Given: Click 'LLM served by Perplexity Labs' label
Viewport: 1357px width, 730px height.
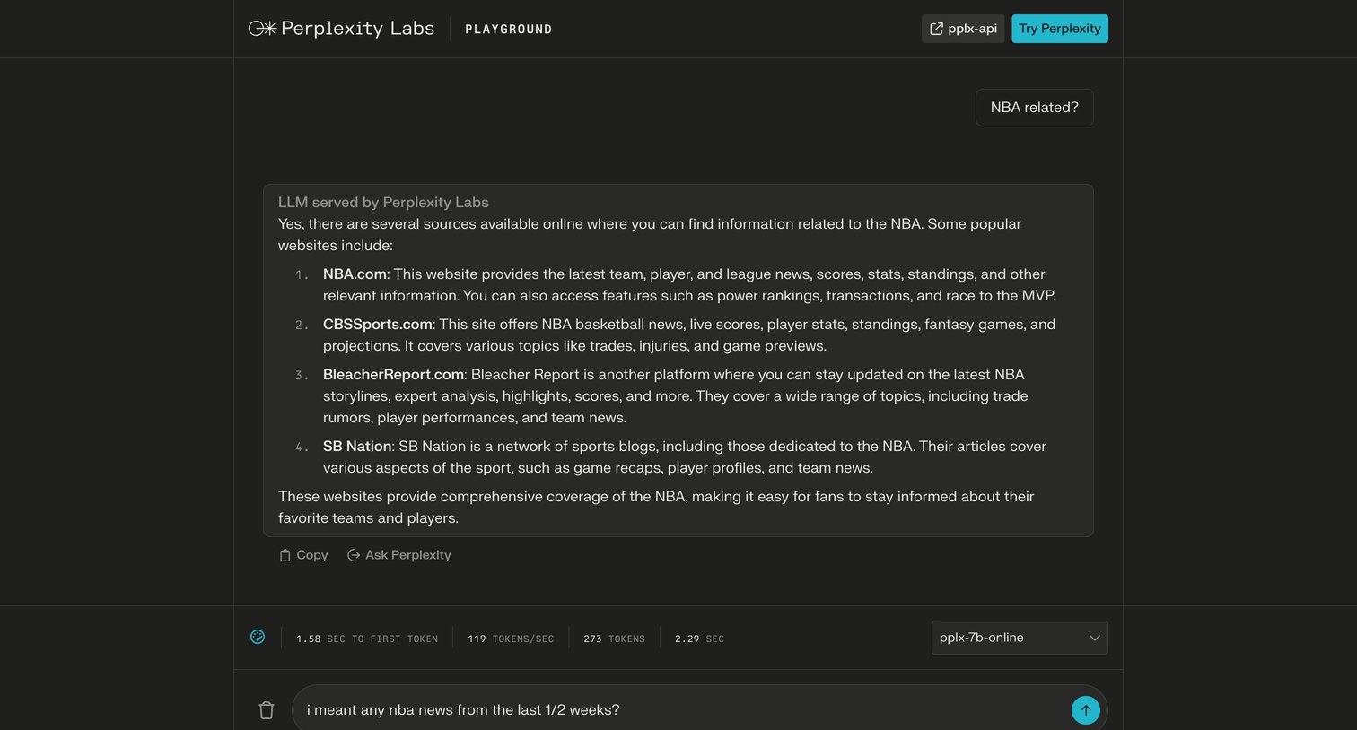Looking at the screenshot, I should click(x=383, y=203).
